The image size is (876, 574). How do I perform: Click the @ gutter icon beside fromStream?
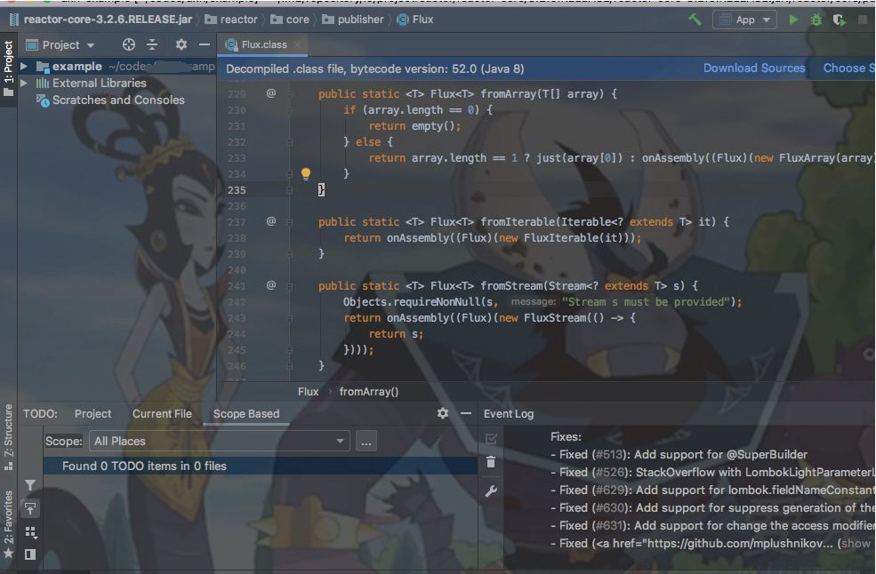click(x=271, y=285)
